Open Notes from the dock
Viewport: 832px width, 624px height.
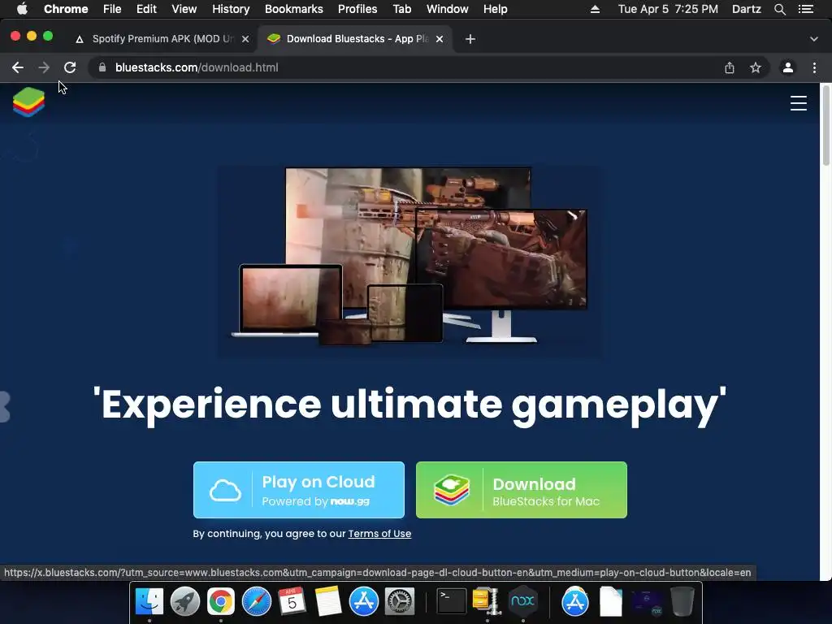328,601
